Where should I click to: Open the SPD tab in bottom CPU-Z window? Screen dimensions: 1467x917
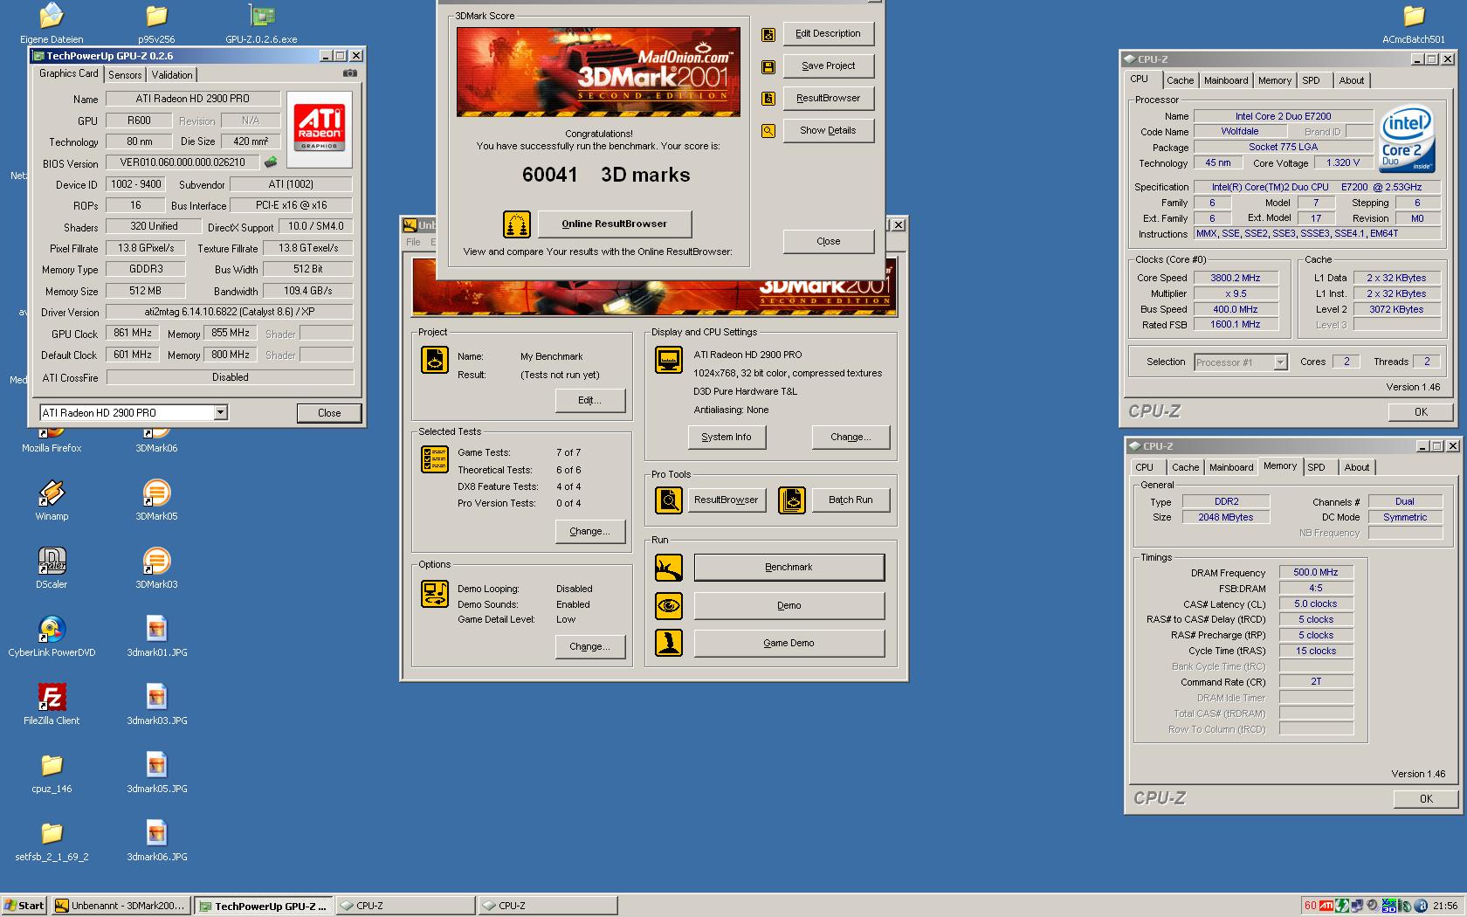pyautogui.click(x=1316, y=467)
